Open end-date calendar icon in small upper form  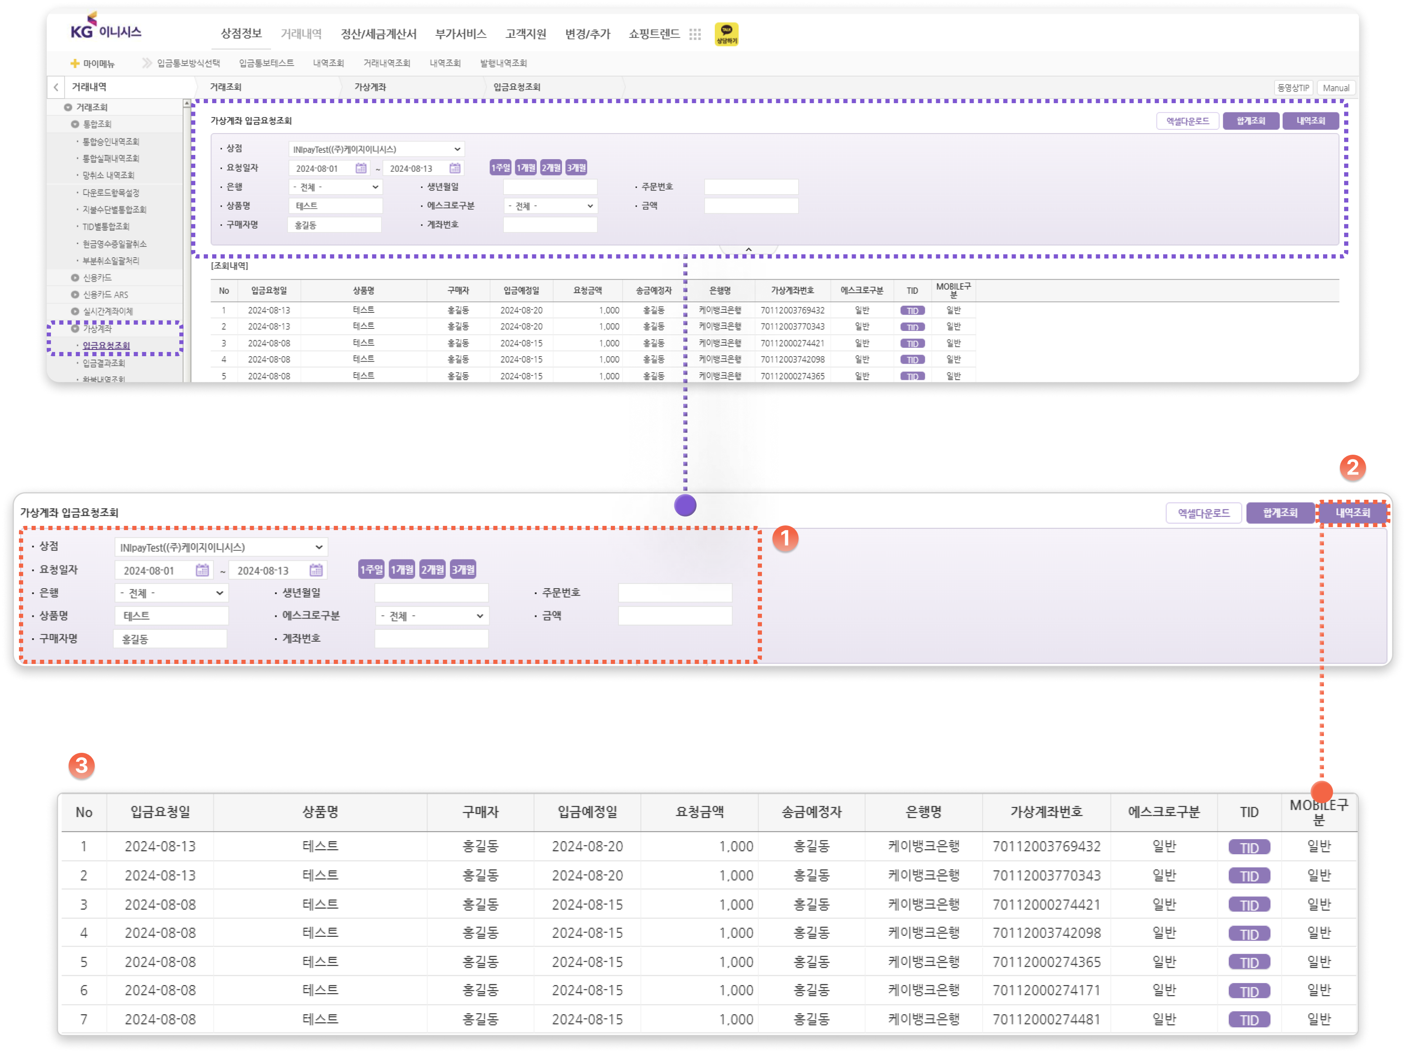[455, 168]
